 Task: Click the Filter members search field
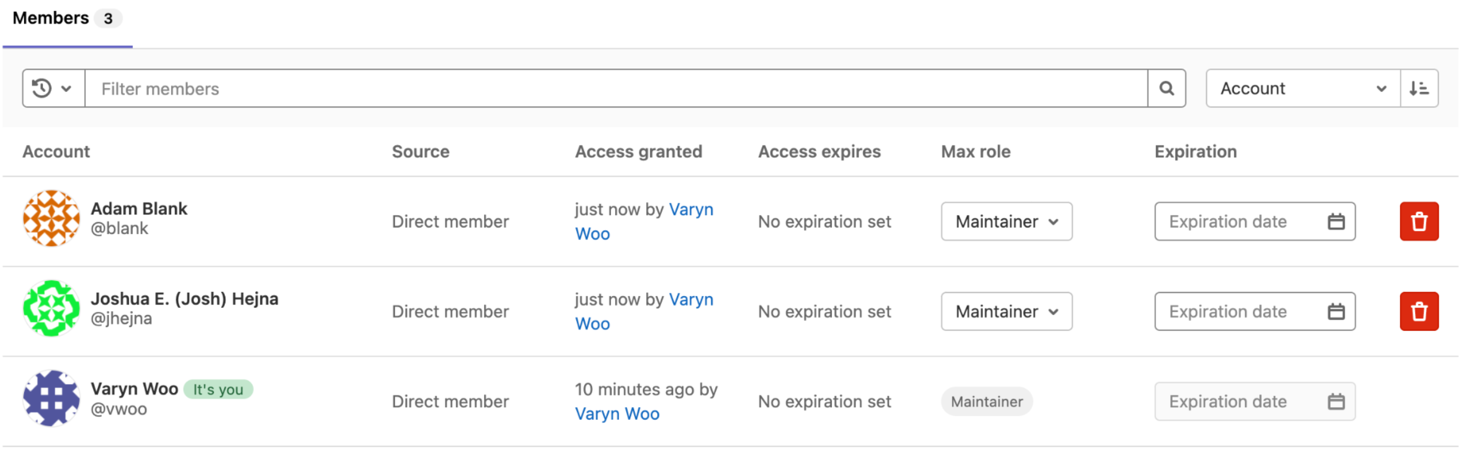[616, 88]
